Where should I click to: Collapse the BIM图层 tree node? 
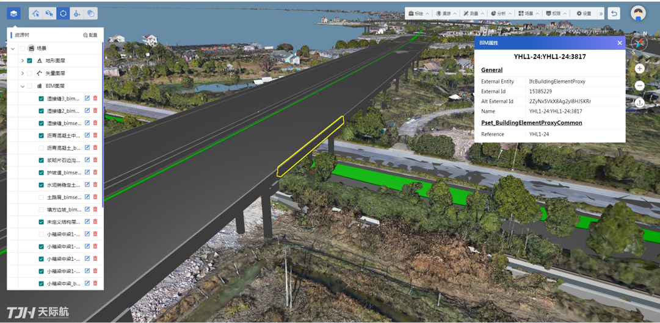click(23, 86)
